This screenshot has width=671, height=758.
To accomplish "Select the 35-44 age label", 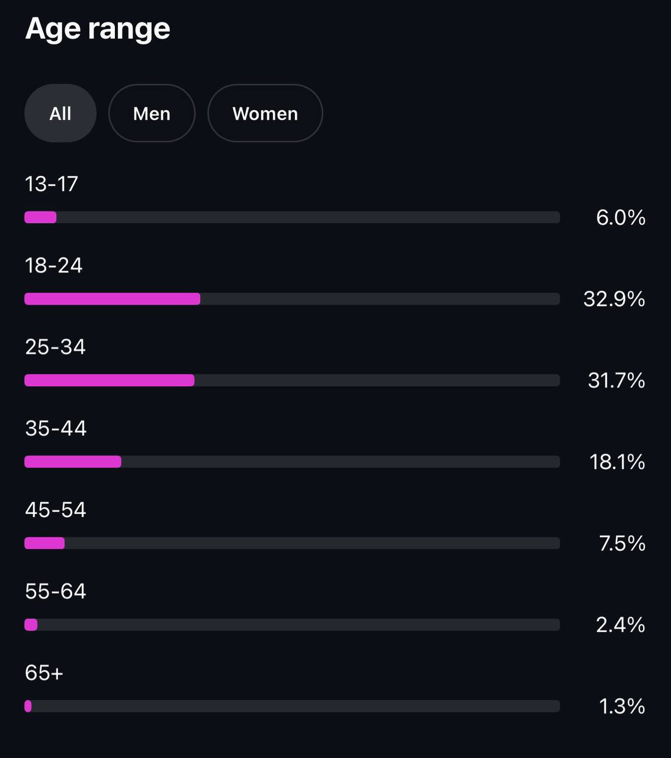I will coord(56,428).
